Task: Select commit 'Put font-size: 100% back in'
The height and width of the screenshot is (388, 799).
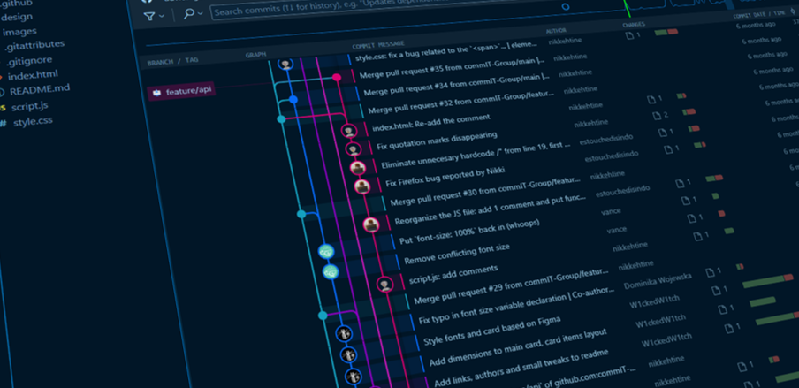Action: (469, 232)
